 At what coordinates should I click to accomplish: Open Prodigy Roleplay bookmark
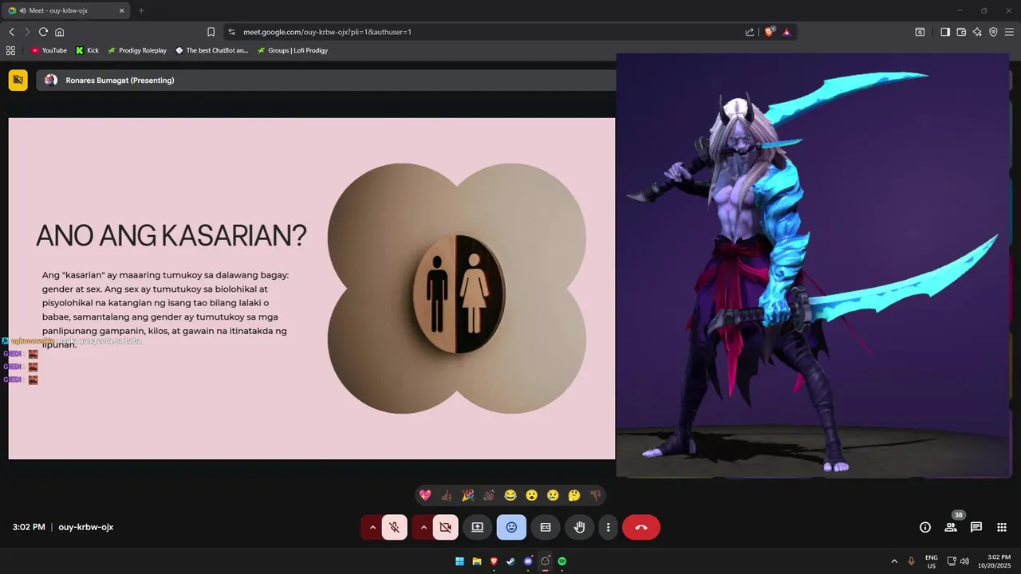click(137, 50)
